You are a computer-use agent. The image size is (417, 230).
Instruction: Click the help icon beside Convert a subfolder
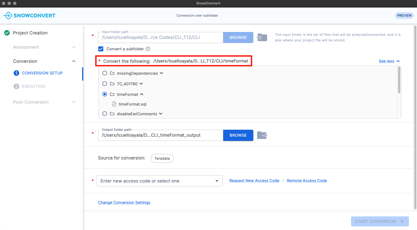[x=148, y=49]
